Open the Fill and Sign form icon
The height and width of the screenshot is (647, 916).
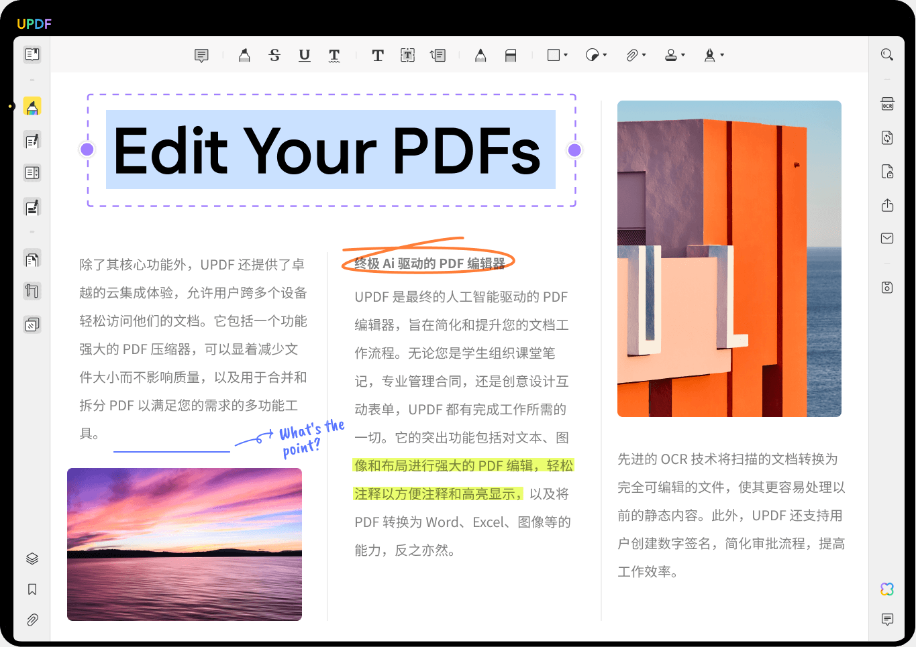pos(32,207)
